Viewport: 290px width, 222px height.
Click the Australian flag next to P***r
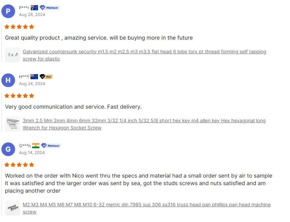[x=34, y=8]
